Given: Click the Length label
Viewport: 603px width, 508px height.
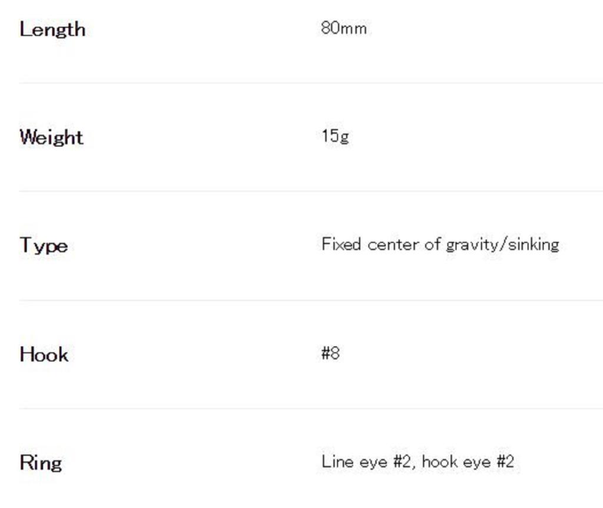Looking at the screenshot, I should pos(52,29).
